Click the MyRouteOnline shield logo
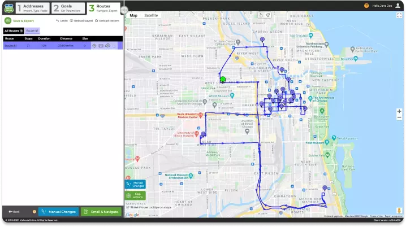Viewport: 406px width, 227px height. click(x=9, y=8)
